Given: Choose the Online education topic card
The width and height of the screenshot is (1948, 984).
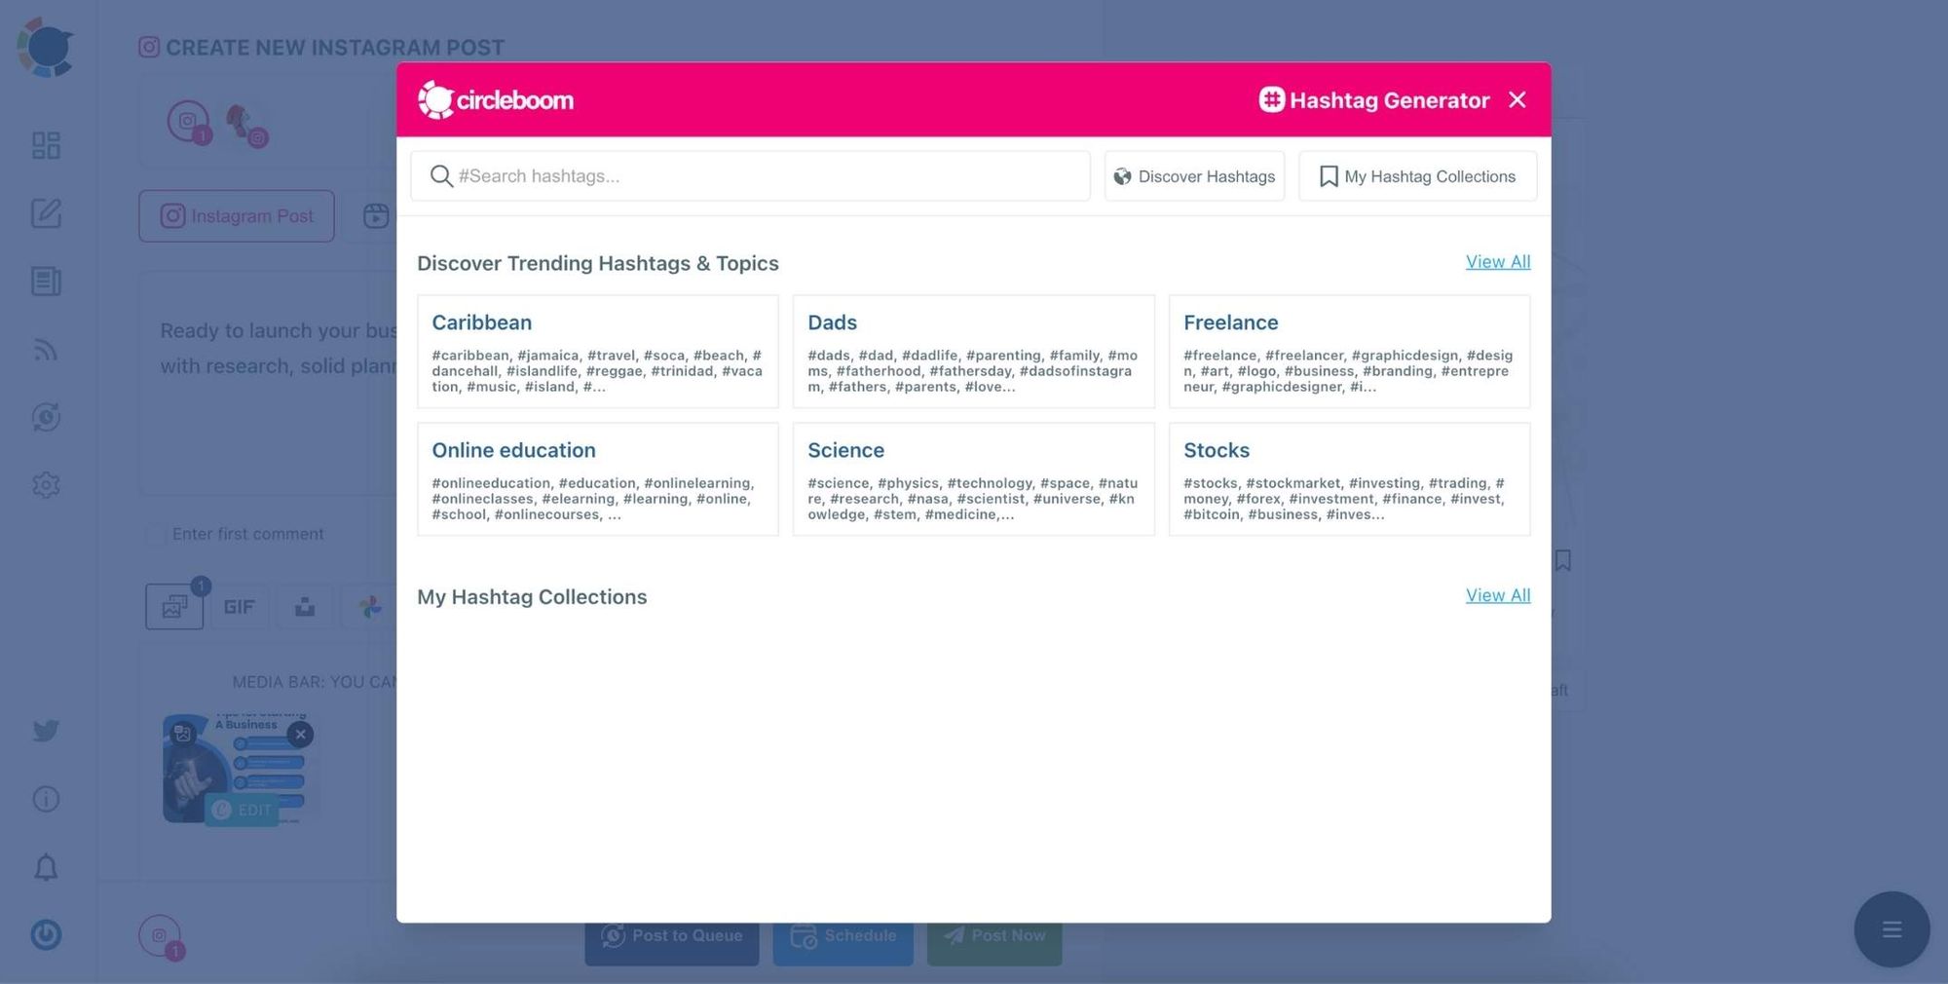Looking at the screenshot, I should coord(598,479).
